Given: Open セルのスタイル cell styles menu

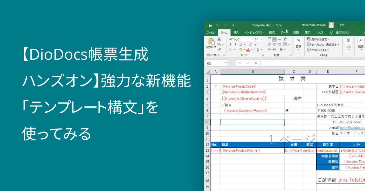Looking at the screenshot, I should [318, 50].
